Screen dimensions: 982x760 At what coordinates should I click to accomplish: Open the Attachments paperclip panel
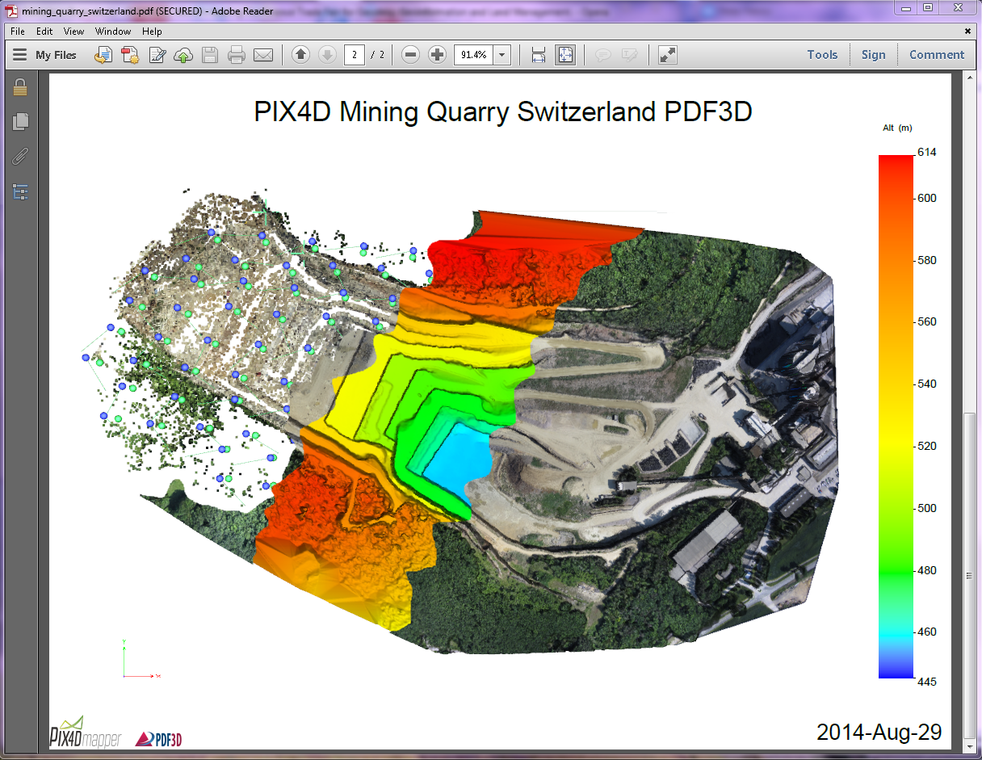[x=20, y=157]
